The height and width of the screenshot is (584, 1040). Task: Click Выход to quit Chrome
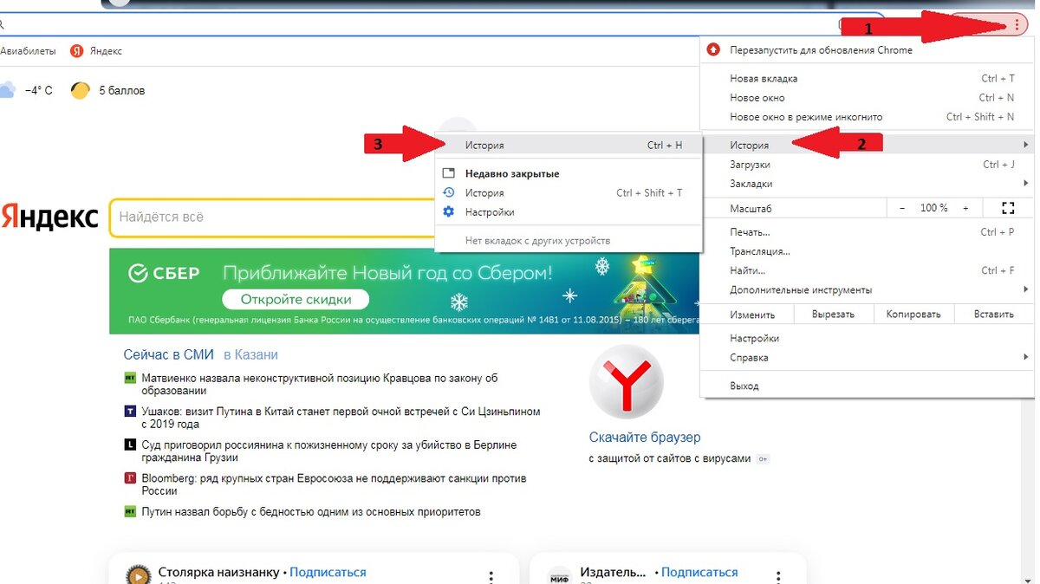point(867,386)
